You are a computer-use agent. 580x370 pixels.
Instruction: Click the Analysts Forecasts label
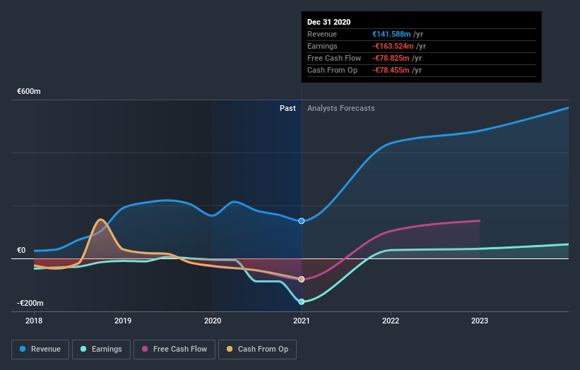(x=341, y=108)
